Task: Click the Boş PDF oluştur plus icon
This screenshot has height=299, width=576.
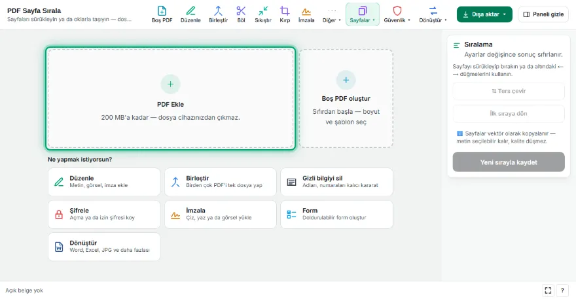Action: pos(346,80)
